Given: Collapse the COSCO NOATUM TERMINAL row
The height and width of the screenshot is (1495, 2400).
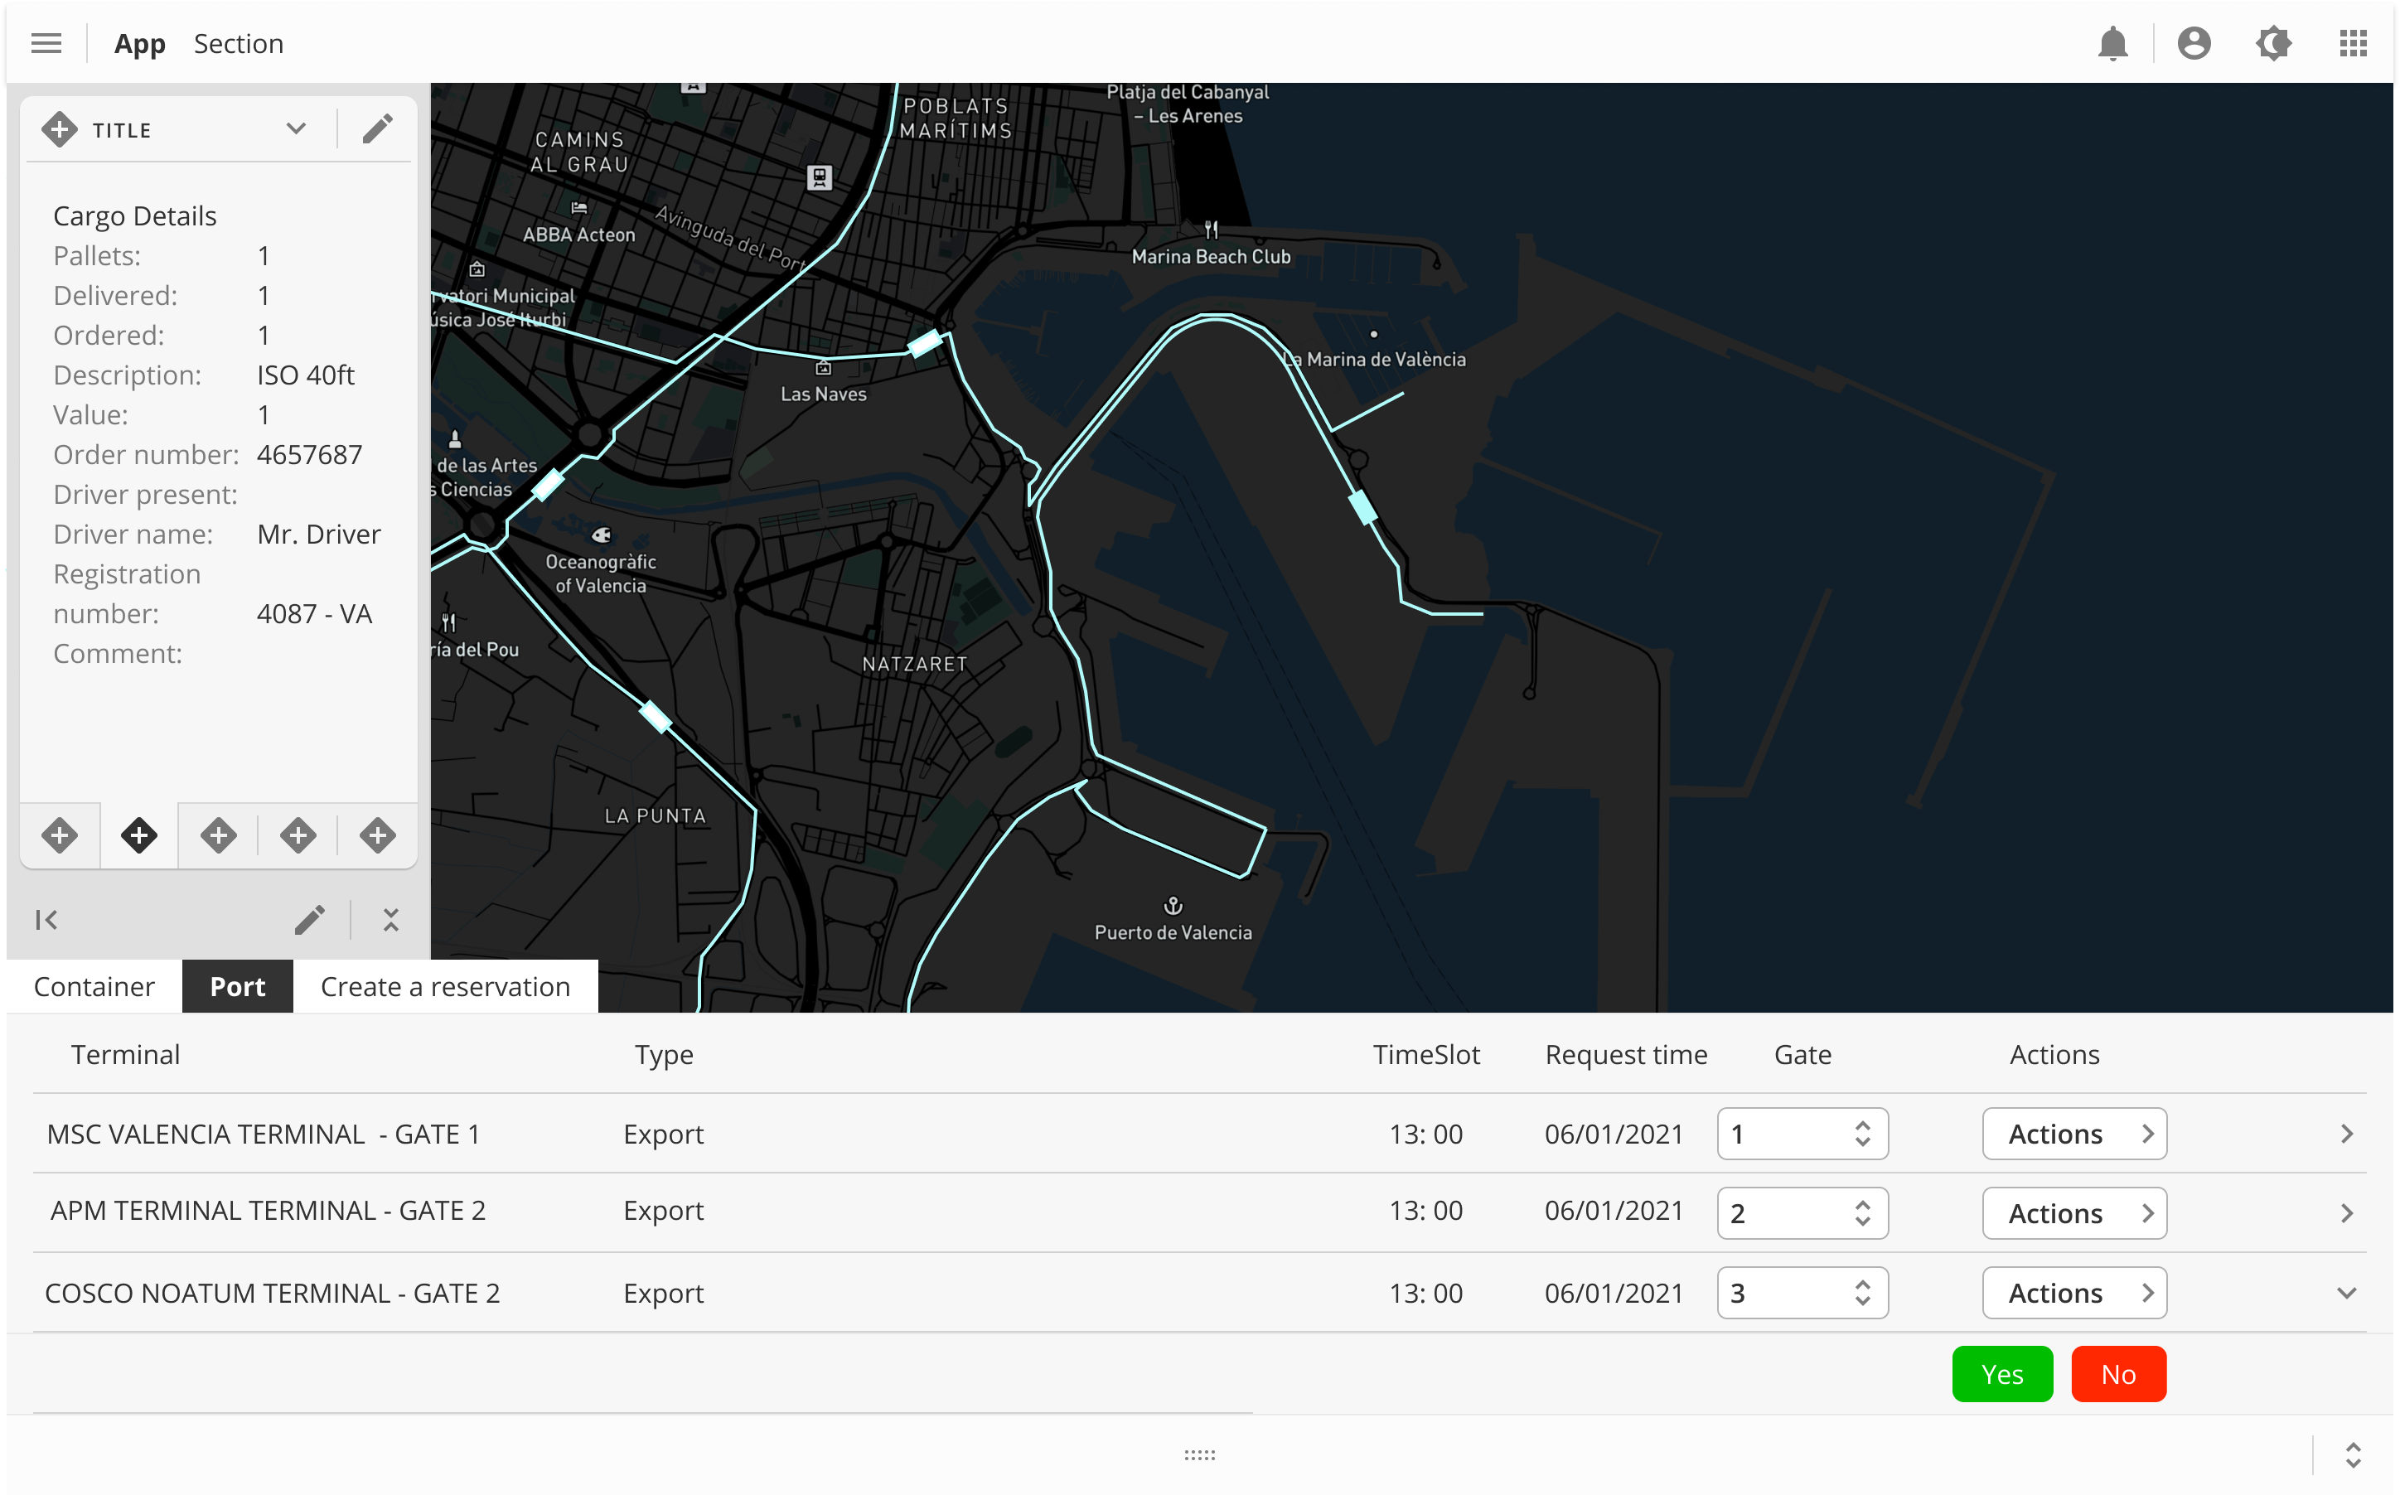Looking at the screenshot, I should click(2345, 1294).
